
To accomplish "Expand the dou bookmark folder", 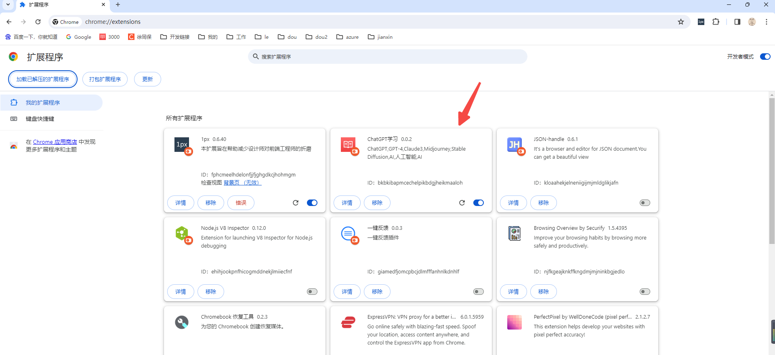I will click(287, 37).
